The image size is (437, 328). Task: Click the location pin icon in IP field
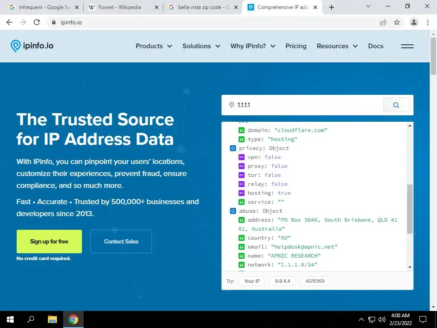[232, 105]
